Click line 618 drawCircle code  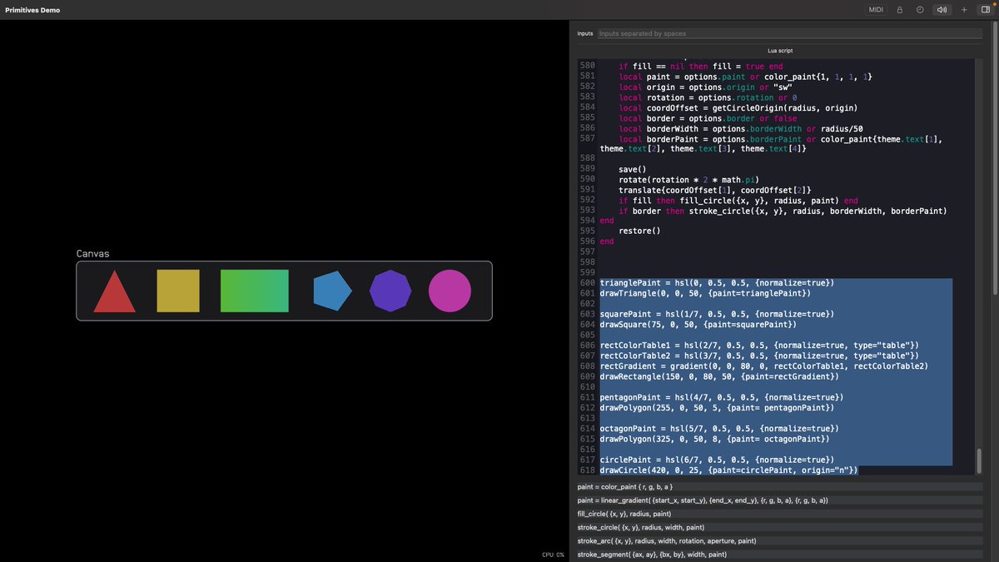point(728,470)
